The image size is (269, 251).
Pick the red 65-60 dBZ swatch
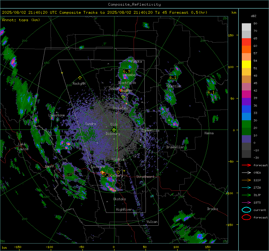[246, 42]
